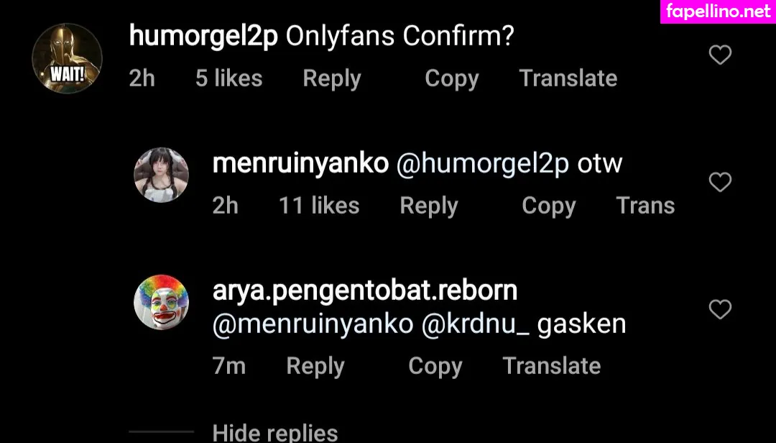This screenshot has width=776, height=443.
Task: View the 5 likes on humorgel2p's comment
Action: (228, 78)
